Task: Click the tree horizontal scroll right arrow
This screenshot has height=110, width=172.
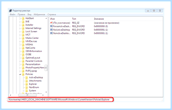Action: pyautogui.click(x=43, y=95)
